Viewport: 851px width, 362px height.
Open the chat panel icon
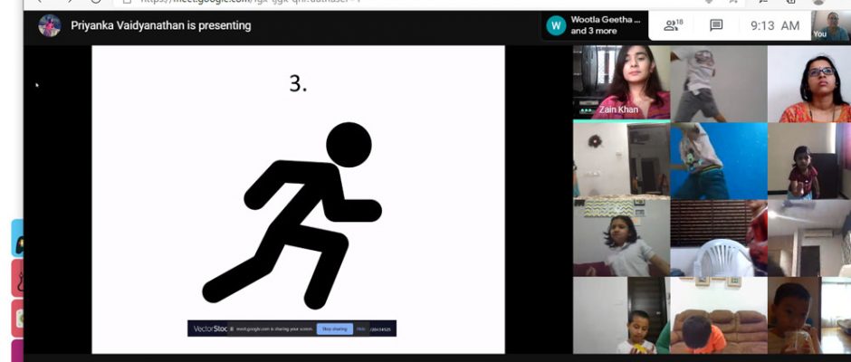716,25
